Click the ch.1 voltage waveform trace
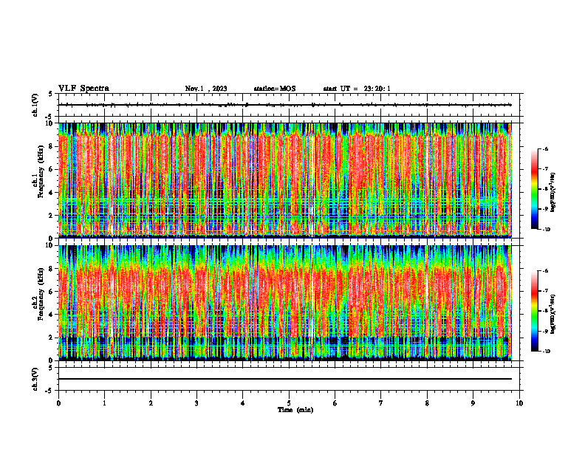 tap(285, 105)
